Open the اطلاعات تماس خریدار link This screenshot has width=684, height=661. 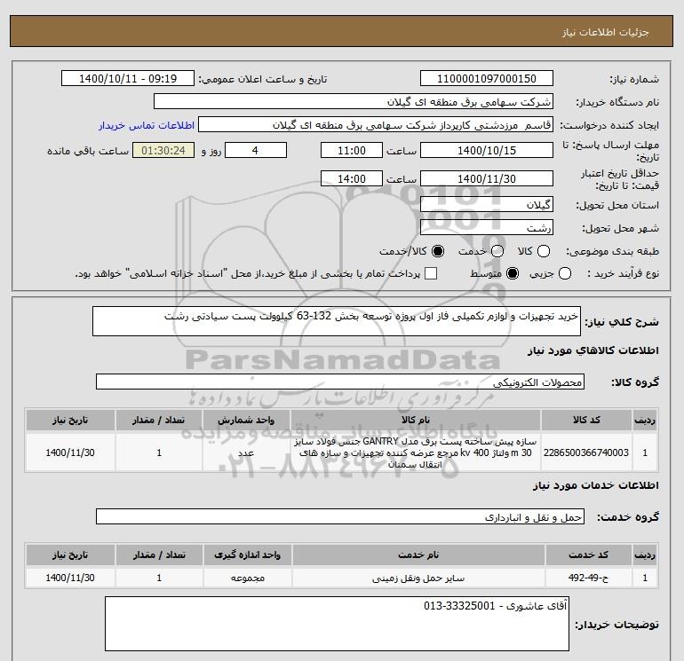click(147, 125)
